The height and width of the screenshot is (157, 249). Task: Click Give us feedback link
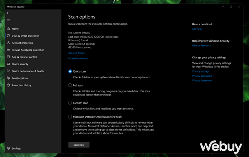click(202, 46)
